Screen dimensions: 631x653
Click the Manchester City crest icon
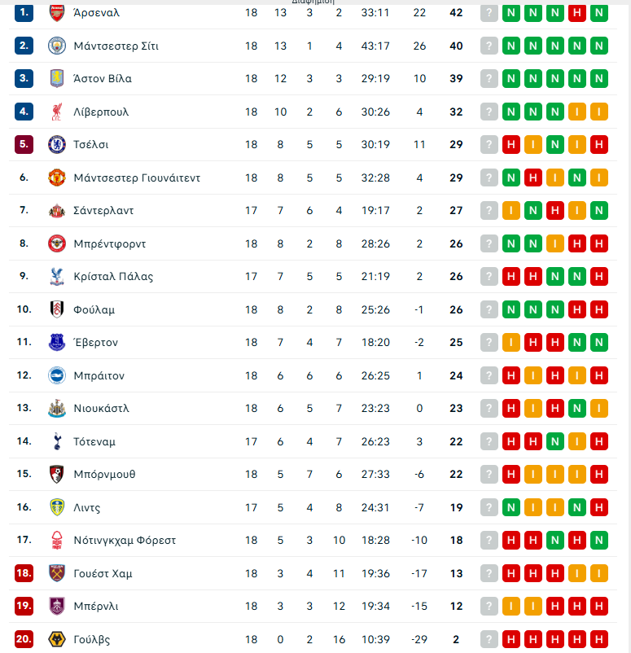[x=56, y=46]
